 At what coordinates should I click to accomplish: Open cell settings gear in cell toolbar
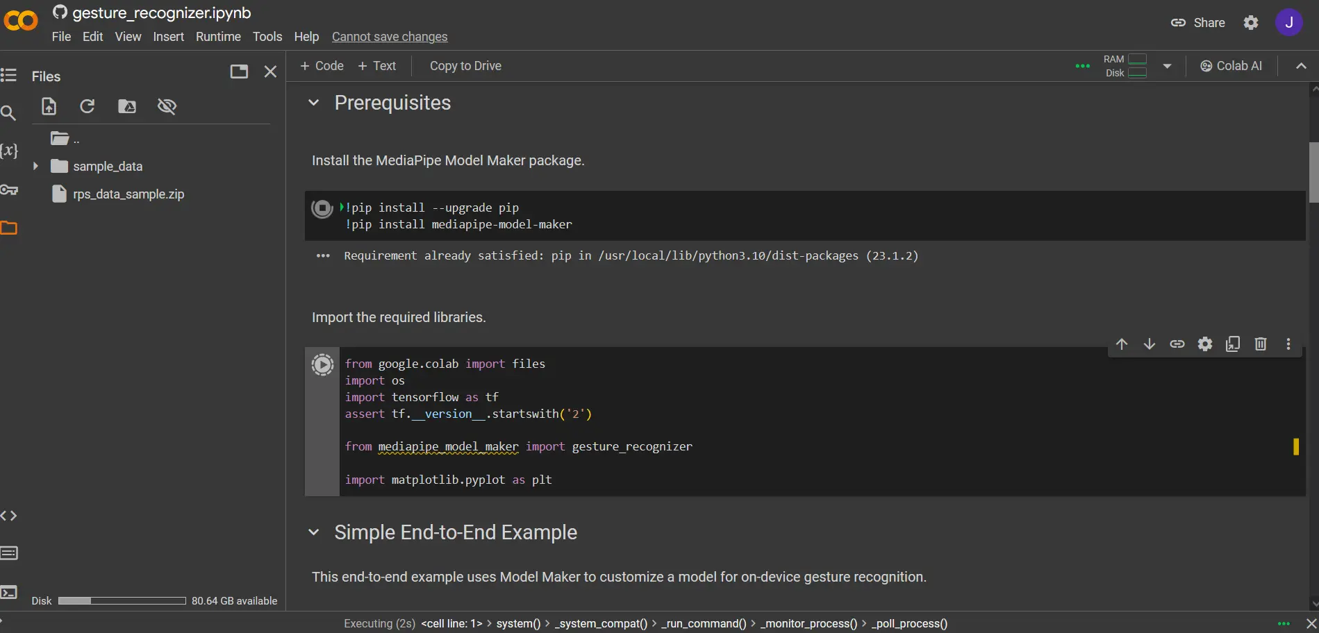click(x=1205, y=344)
